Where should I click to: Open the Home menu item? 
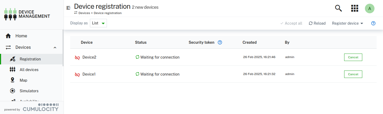[x=31, y=36]
